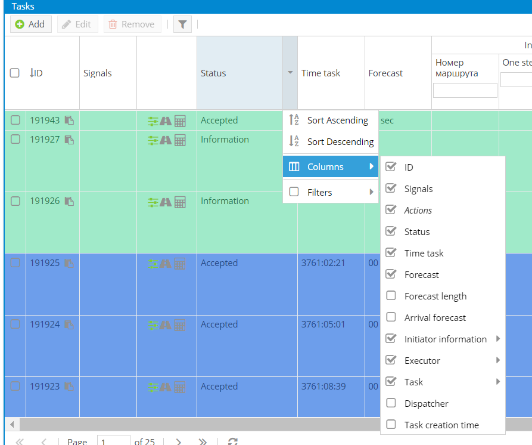Uncheck the Signals column checkbox
The height and width of the screenshot is (445, 532).
[x=391, y=188]
